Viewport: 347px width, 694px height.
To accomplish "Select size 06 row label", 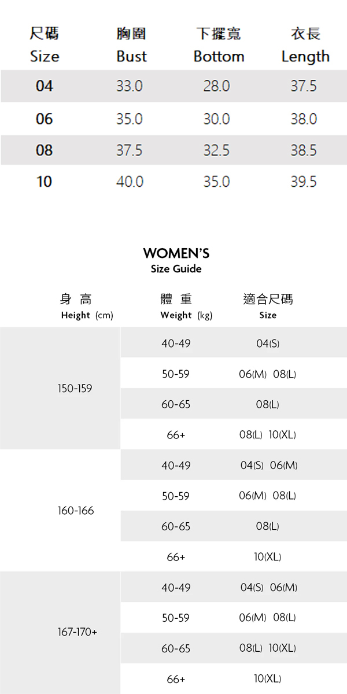I will (x=44, y=119).
